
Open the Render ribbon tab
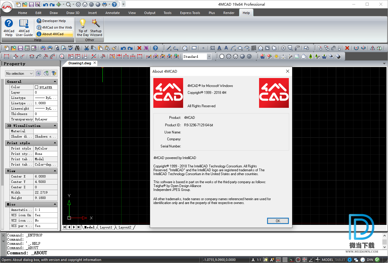(x=229, y=13)
